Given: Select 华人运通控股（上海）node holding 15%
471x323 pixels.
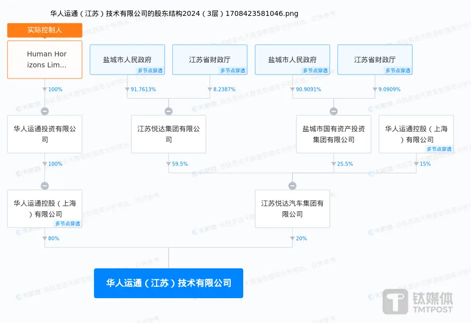Looking at the screenshot, I should click(416, 134).
